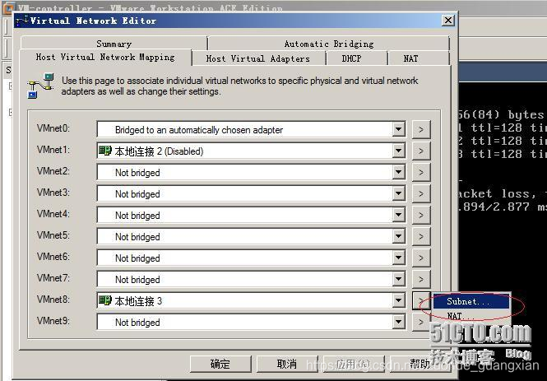Open the Host Virtual Adapters tab
The height and width of the screenshot is (381, 547).
click(258, 58)
